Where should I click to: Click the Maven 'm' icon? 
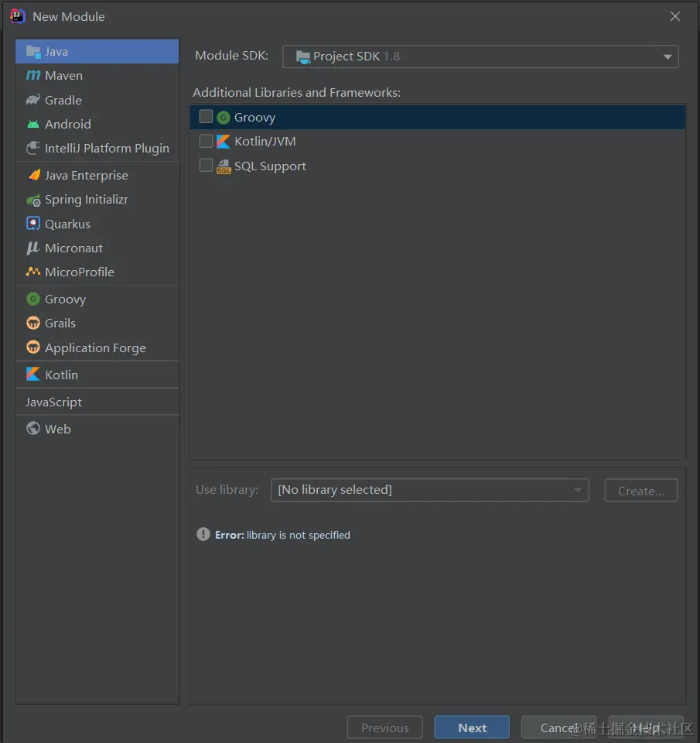[x=33, y=75]
